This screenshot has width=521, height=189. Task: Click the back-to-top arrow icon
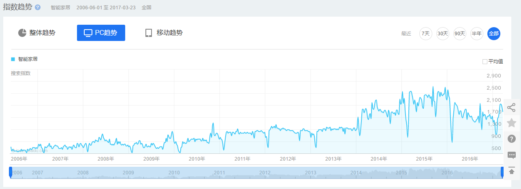[511, 171]
